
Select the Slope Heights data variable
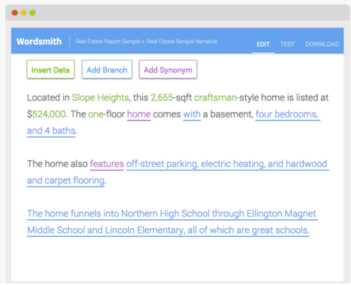coord(100,97)
